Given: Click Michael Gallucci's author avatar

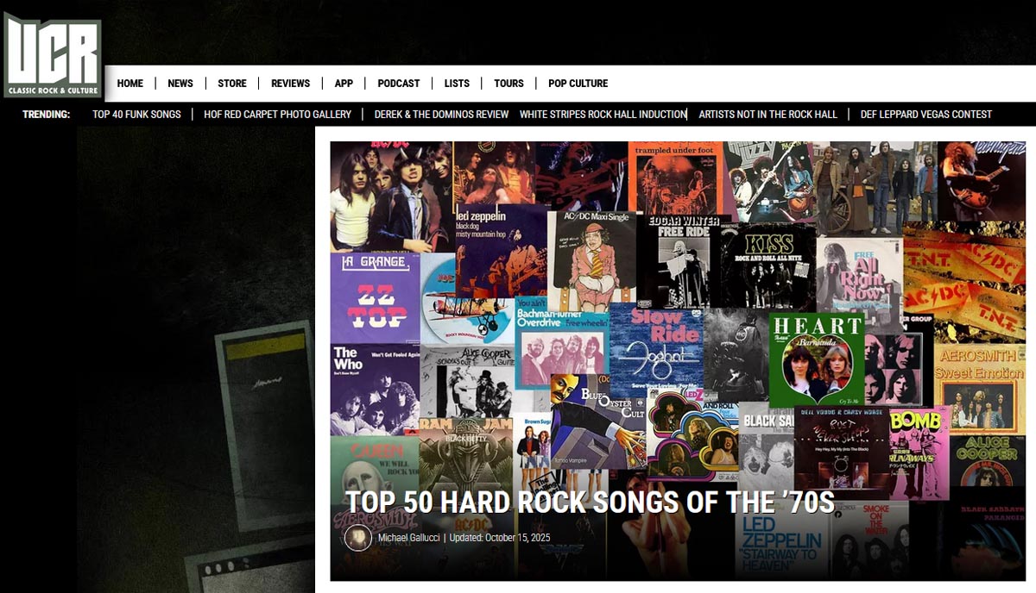Looking at the screenshot, I should point(357,538).
